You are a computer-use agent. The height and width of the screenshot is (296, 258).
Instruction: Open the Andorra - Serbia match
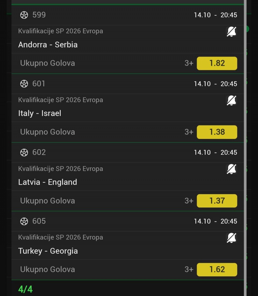pos(48,45)
